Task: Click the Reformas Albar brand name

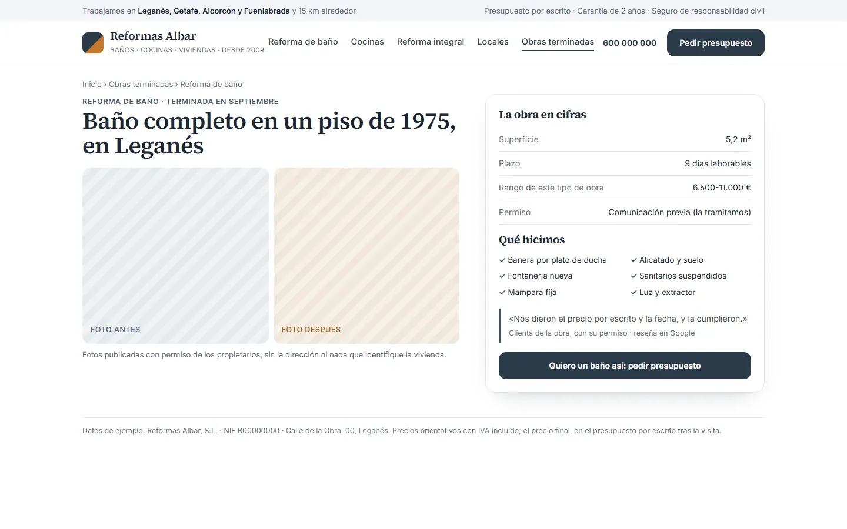Action: [153, 36]
